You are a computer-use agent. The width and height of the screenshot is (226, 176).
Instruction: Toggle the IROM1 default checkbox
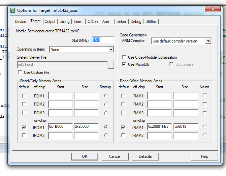point(24,127)
